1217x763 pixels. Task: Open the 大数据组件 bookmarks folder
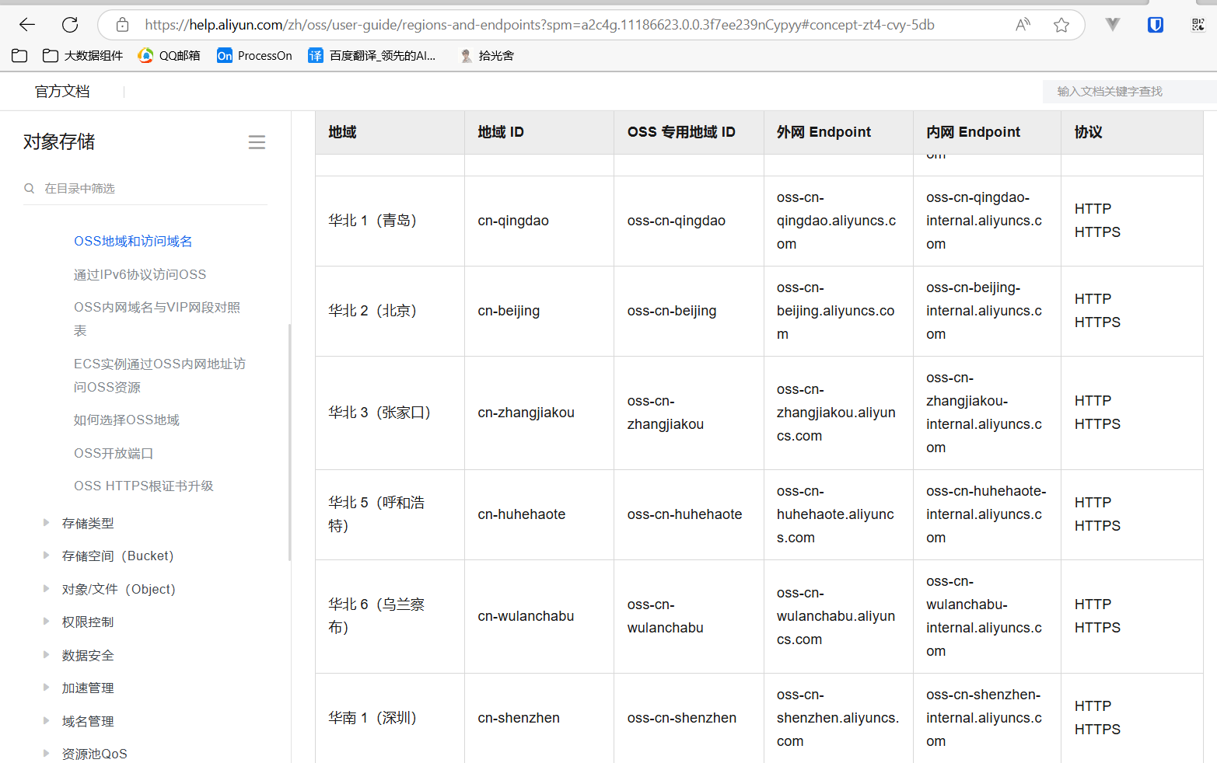83,56
